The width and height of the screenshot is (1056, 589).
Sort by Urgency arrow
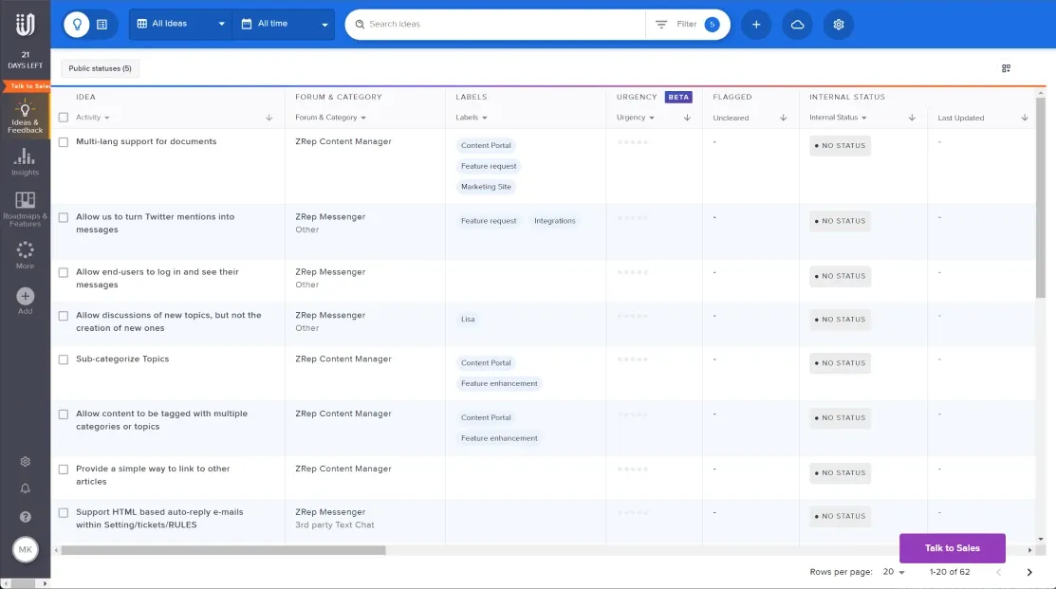(687, 118)
